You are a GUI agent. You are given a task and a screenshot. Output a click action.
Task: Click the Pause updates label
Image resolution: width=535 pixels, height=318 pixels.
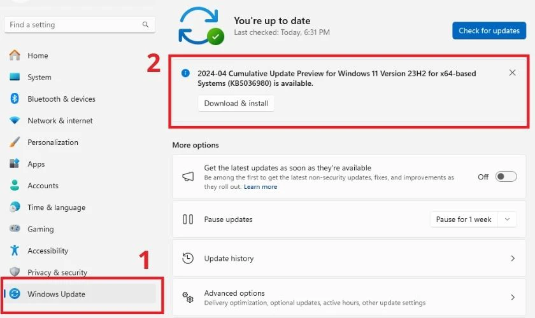click(228, 219)
